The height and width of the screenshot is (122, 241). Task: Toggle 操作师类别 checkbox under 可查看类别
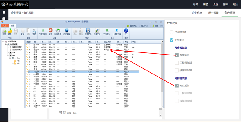tap(176, 70)
